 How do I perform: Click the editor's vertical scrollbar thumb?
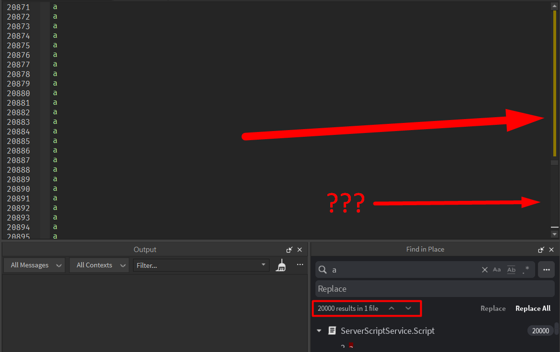[555, 84]
